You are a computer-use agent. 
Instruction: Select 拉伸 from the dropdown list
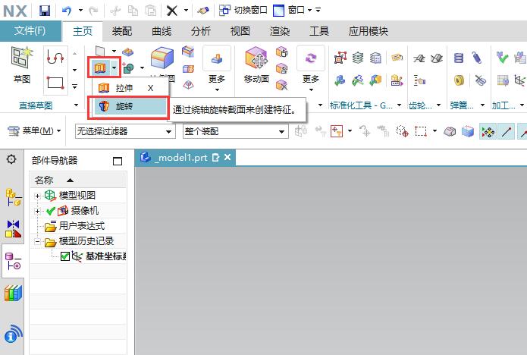129,88
